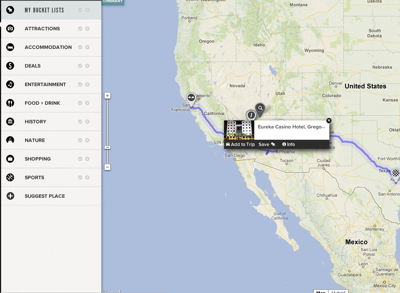Zoom in with map plus button
400x293 pixels.
tap(107, 96)
